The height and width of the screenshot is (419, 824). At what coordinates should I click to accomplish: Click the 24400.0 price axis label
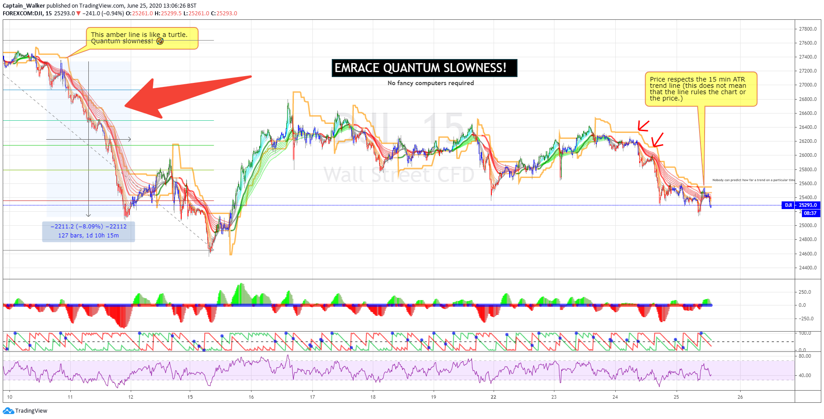808,268
